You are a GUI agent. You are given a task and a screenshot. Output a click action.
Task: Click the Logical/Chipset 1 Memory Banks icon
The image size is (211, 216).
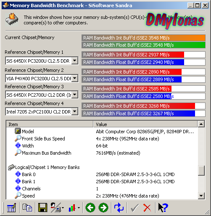point(11,167)
